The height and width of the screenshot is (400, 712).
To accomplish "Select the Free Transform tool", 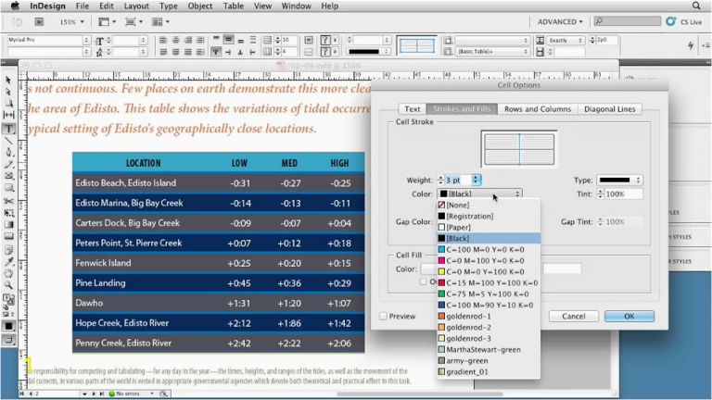I will (x=8, y=213).
